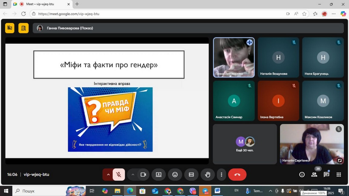Show the participants list
This screenshot has width=349, height=196.
314,174
